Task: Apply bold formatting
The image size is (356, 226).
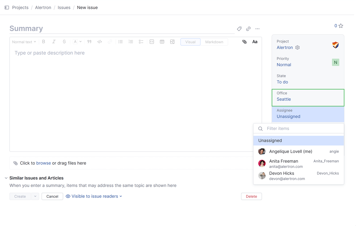Action: click(x=44, y=42)
